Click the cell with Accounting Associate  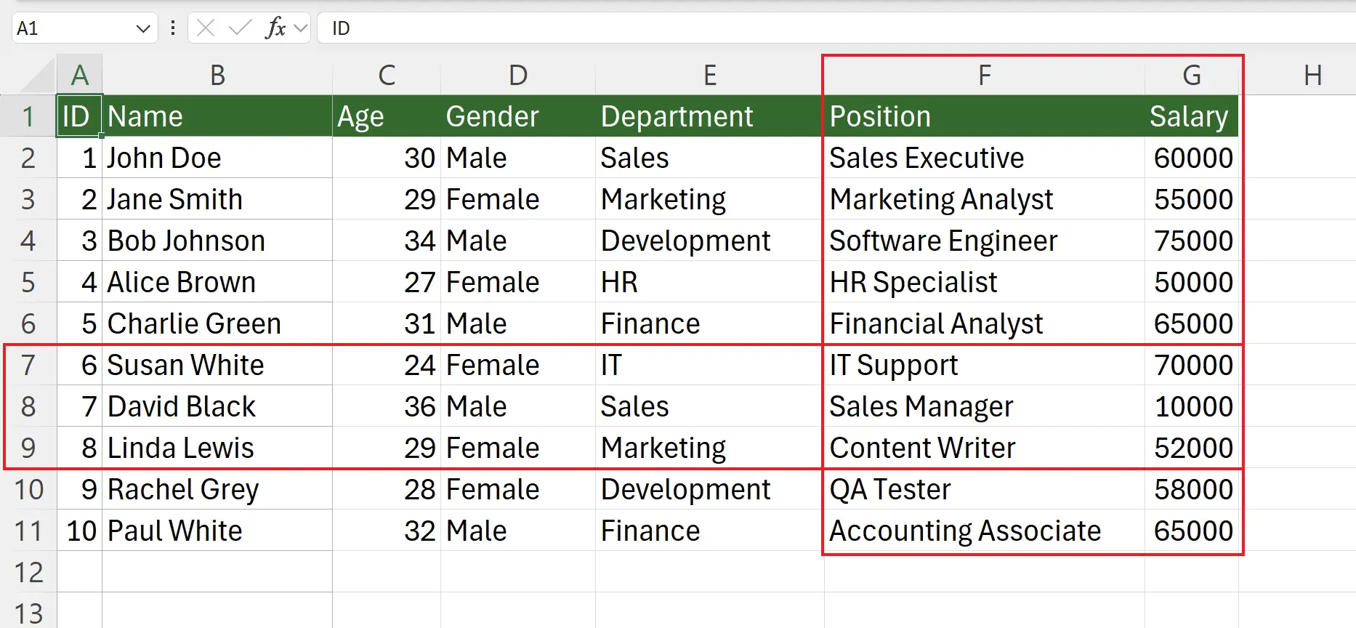984,531
